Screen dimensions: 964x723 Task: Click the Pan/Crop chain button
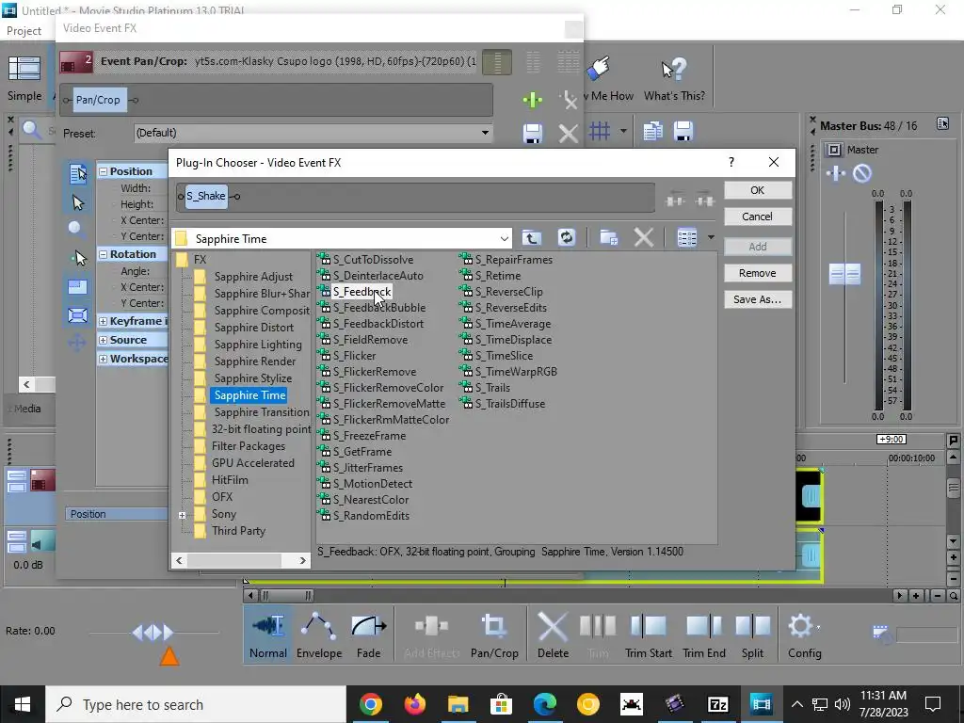98,100
